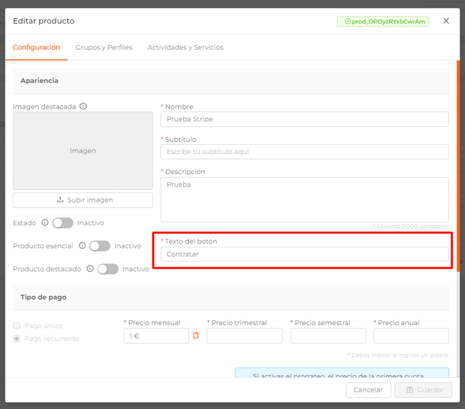Click the info icon beside Imagen destacada

click(83, 107)
